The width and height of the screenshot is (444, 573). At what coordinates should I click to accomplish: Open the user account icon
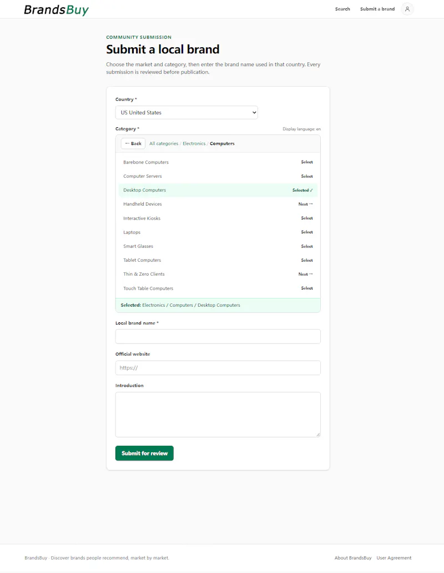(407, 9)
